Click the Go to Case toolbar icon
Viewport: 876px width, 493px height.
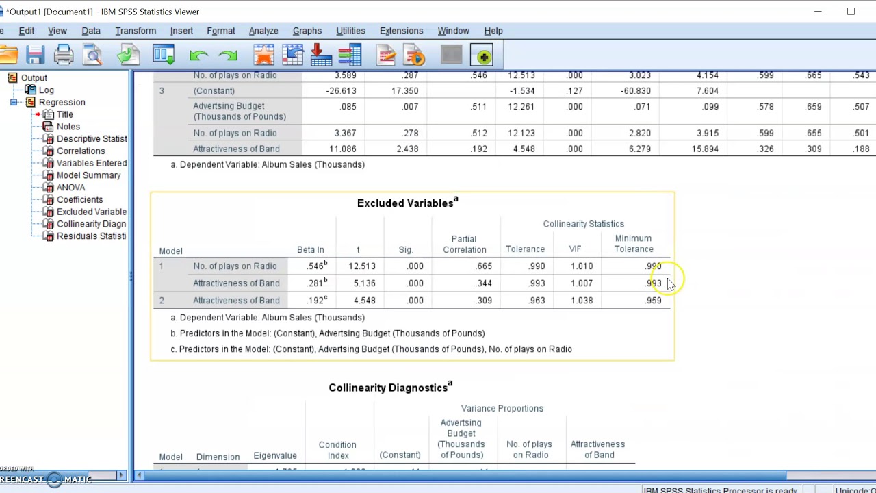[x=292, y=55]
